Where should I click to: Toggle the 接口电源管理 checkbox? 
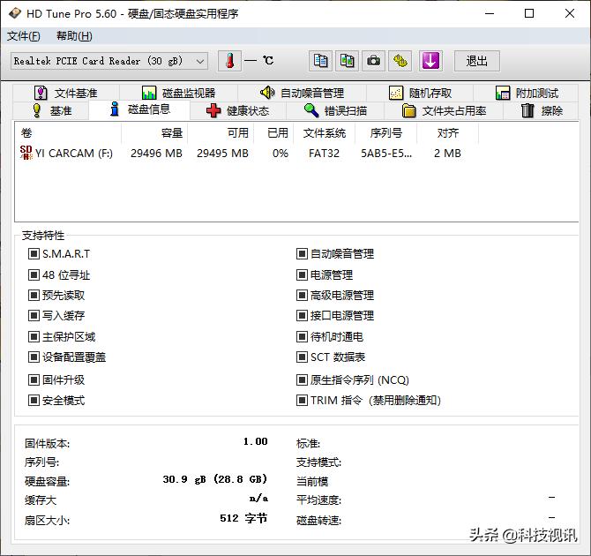pos(302,315)
